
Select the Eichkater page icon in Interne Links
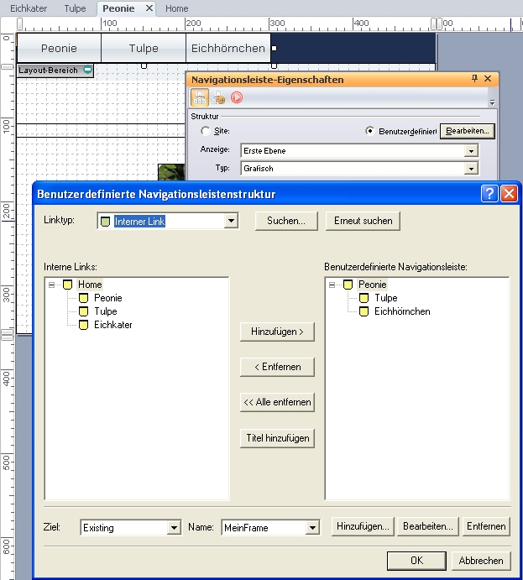coord(83,325)
